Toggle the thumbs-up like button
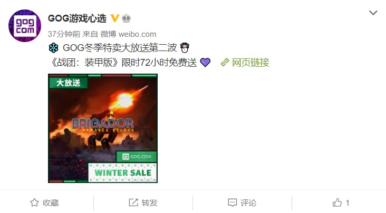 [x=341, y=202]
